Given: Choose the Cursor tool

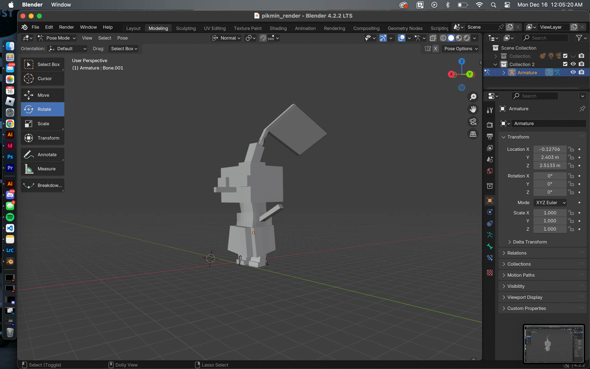Looking at the screenshot, I should pos(42,79).
